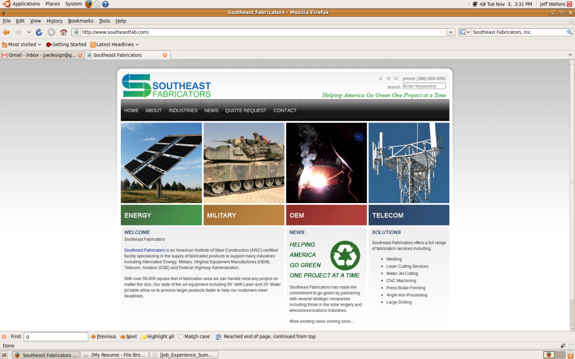
Task: Open NEWS in the site navigation bar
Action: [211, 111]
